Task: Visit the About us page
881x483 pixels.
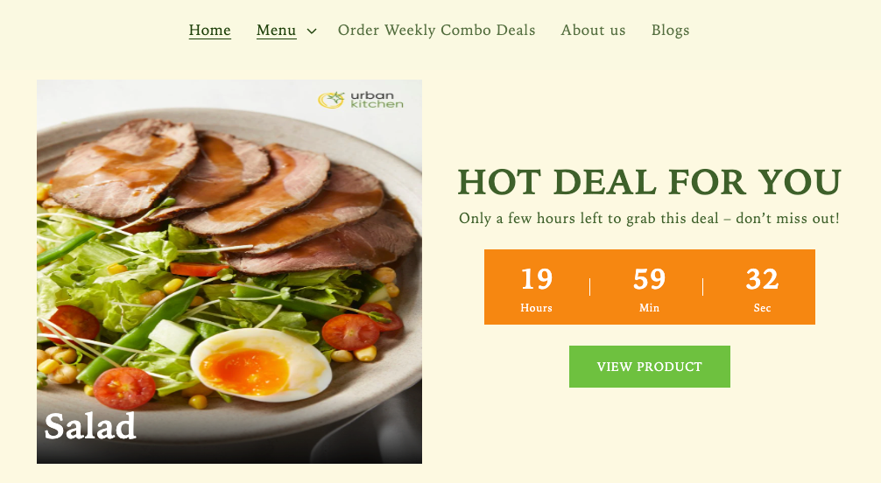Action: pos(593,31)
